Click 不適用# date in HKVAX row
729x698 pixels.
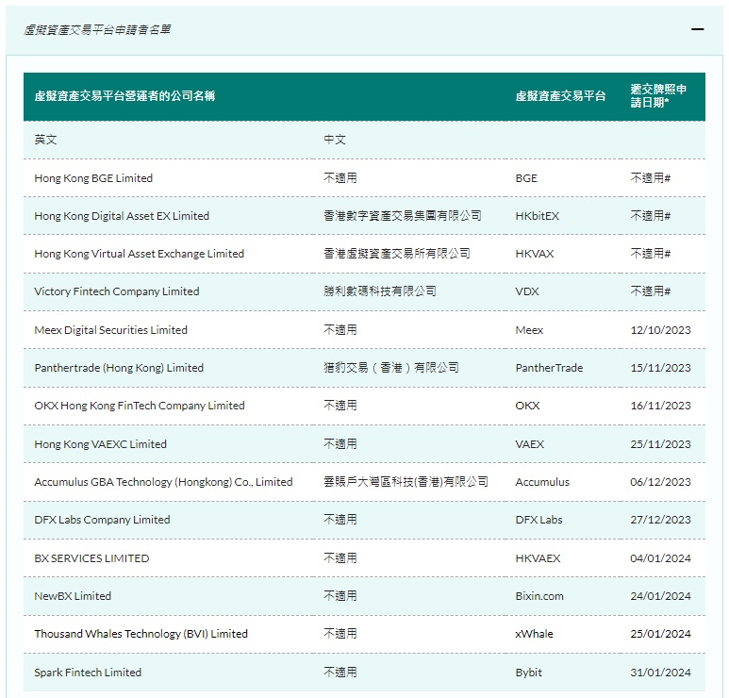coord(651,254)
